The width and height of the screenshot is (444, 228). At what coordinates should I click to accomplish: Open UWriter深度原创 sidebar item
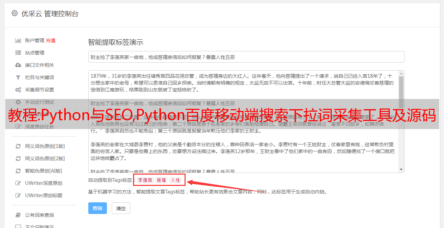[x=44, y=183]
